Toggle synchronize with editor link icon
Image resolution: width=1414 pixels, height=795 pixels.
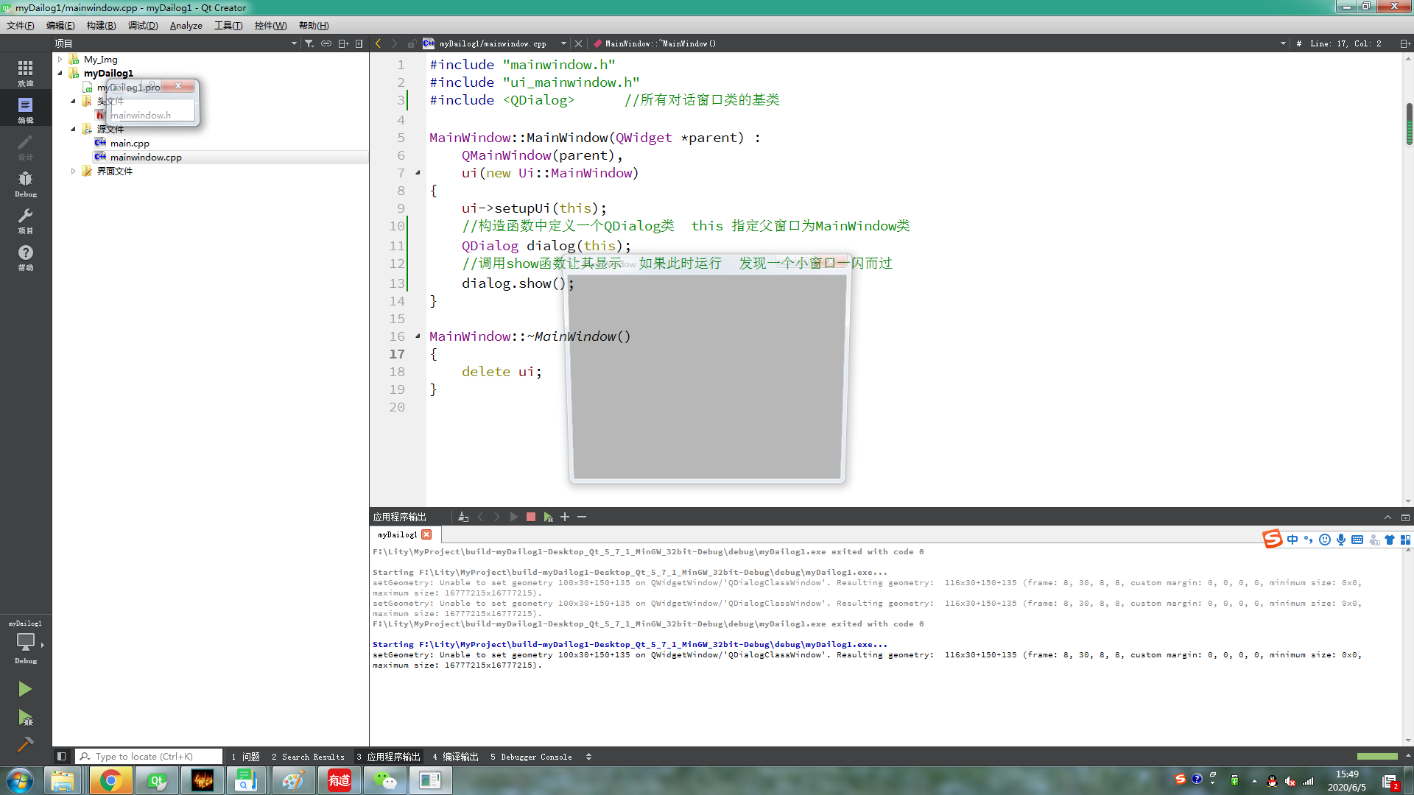pos(326,43)
